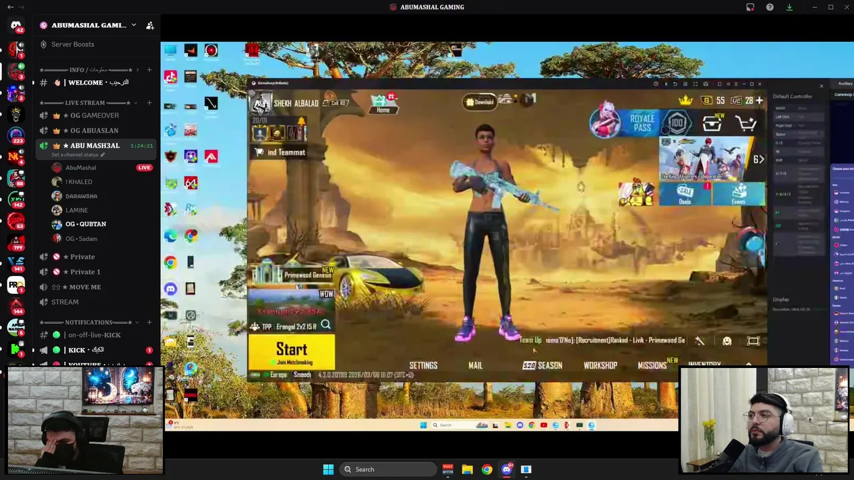Switch to Discord on the Windows taskbar
Screen dimensions: 854x480
point(506,469)
